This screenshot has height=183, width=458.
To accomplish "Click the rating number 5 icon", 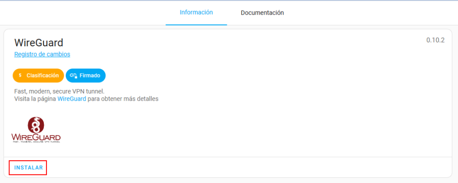I will click(x=20, y=76).
